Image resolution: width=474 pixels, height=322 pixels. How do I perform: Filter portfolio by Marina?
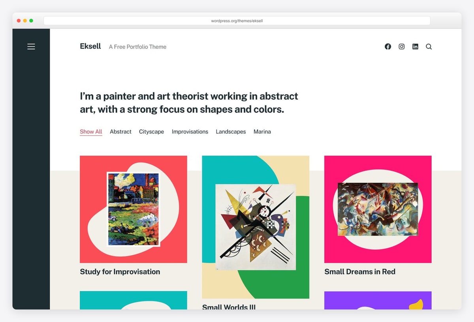pos(262,132)
